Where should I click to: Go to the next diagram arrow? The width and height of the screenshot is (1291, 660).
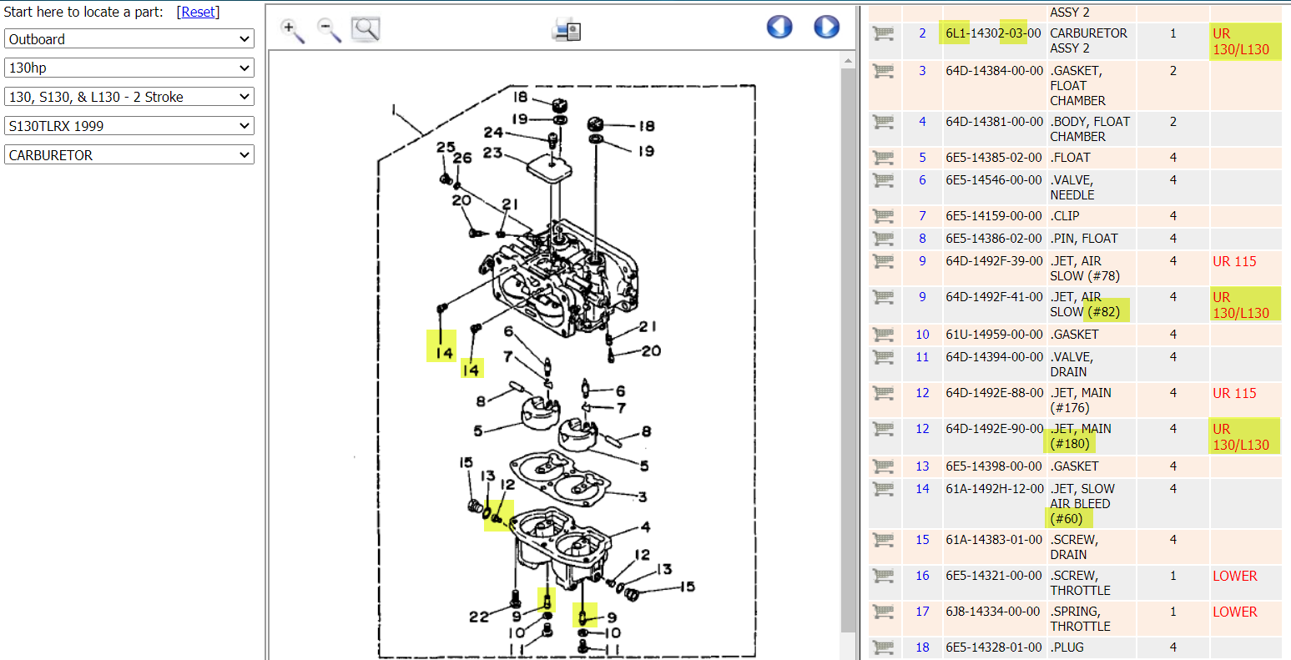pyautogui.click(x=826, y=27)
